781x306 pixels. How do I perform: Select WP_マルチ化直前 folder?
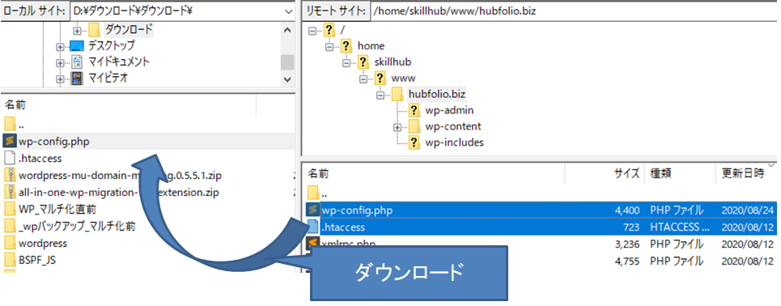click(x=147, y=210)
